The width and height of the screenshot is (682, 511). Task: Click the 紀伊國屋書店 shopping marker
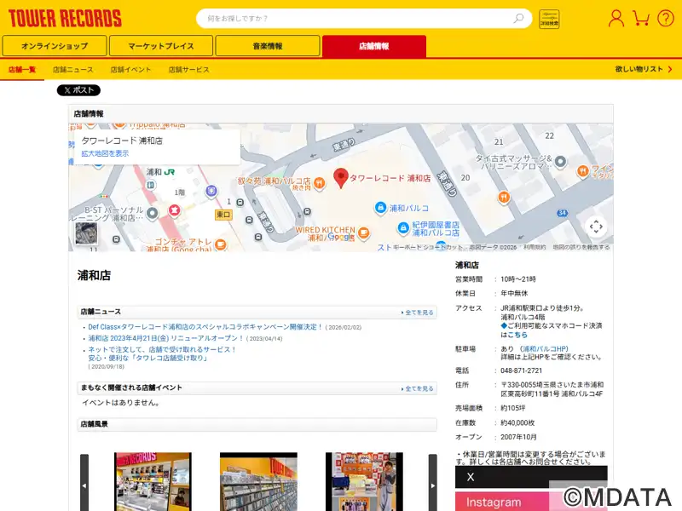tap(403, 227)
